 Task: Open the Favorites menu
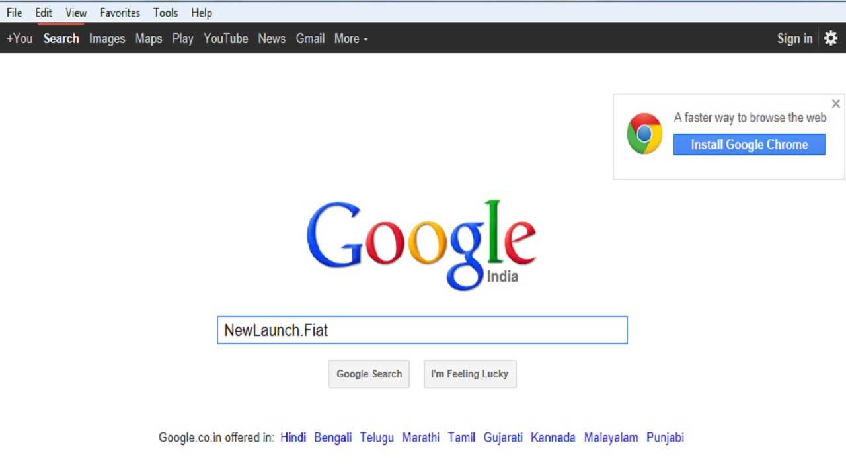(120, 13)
